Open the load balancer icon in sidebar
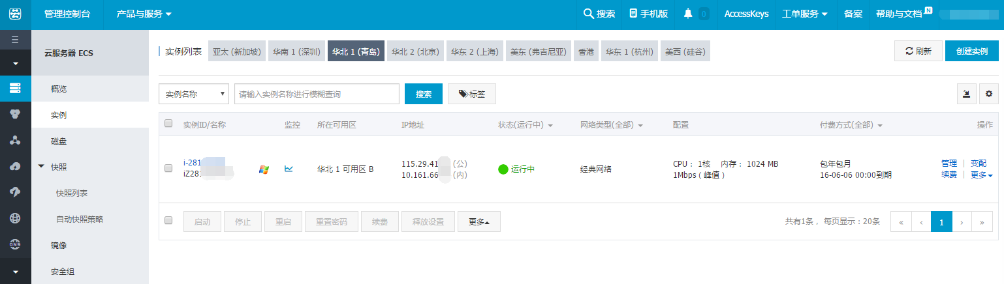Screen dimensions: 1004x284 point(15,140)
